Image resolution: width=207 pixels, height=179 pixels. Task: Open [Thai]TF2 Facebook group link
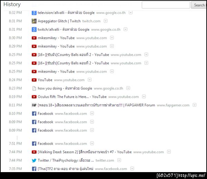click(x=66, y=169)
